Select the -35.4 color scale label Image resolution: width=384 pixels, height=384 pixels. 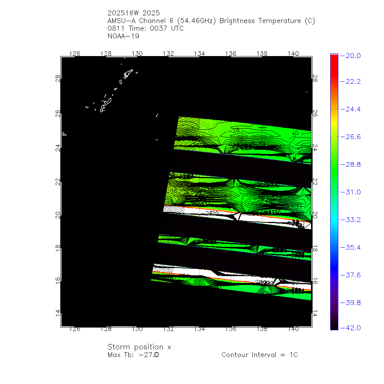click(x=351, y=248)
